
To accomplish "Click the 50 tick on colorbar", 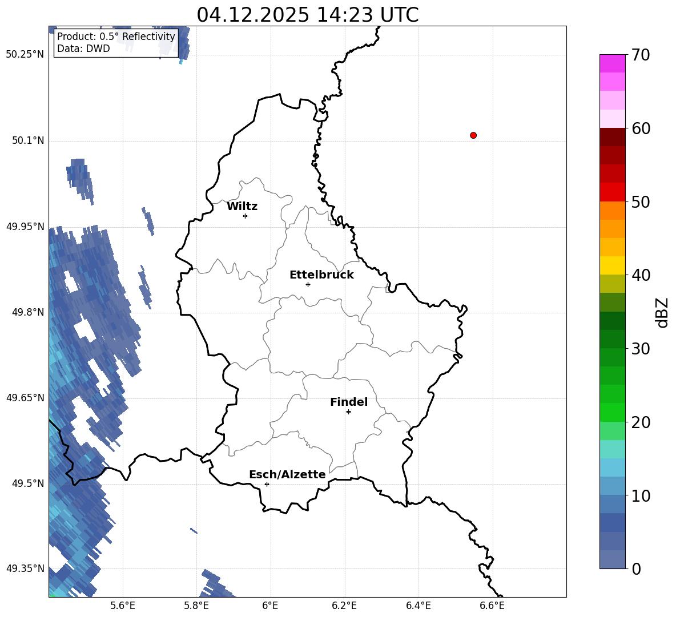I will (x=641, y=202).
